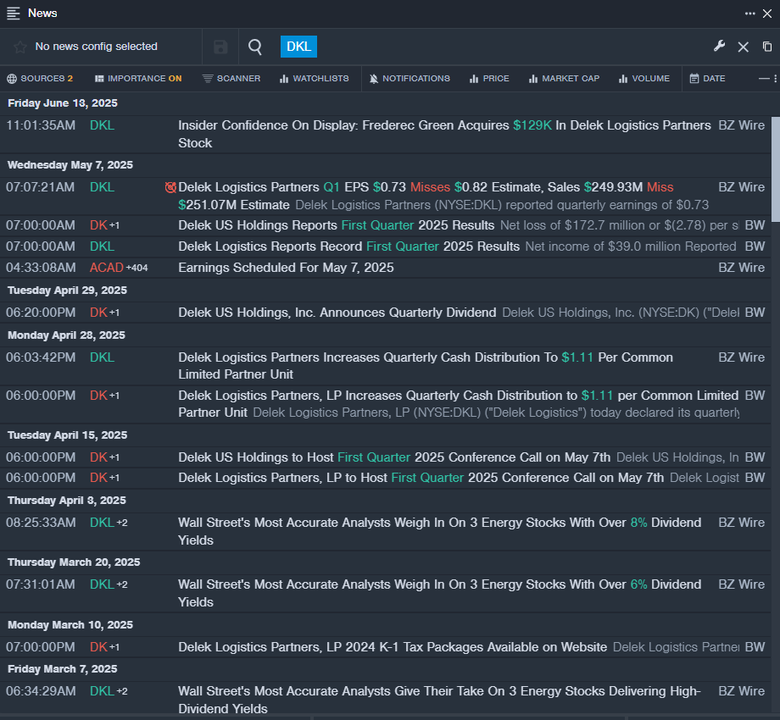Click the ACAD ticker symbol

(x=107, y=268)
